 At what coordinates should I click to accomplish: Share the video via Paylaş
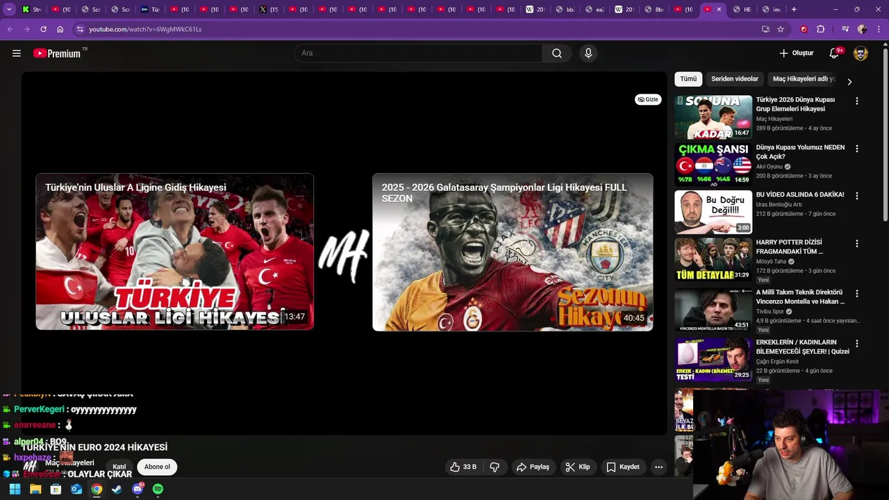tap(533, 467)
